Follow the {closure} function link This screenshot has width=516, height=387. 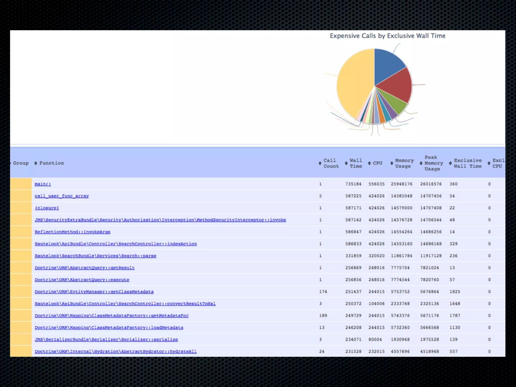point(47,208)
